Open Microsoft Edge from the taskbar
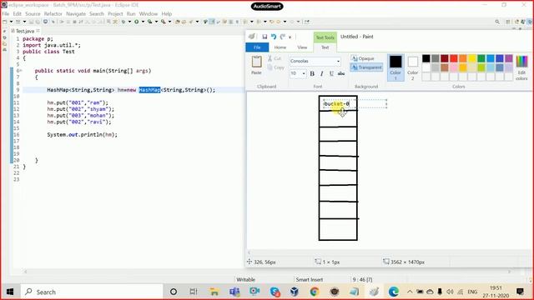 pyautogui.click(x=393, y=292)
